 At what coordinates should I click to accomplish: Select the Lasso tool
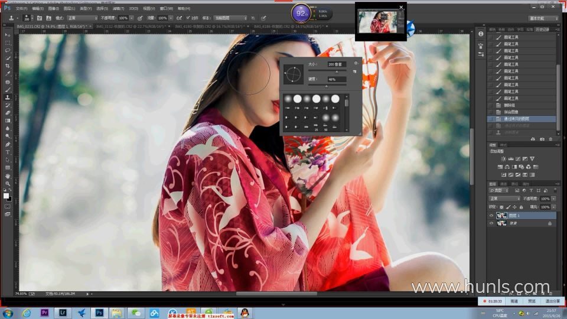8,50
